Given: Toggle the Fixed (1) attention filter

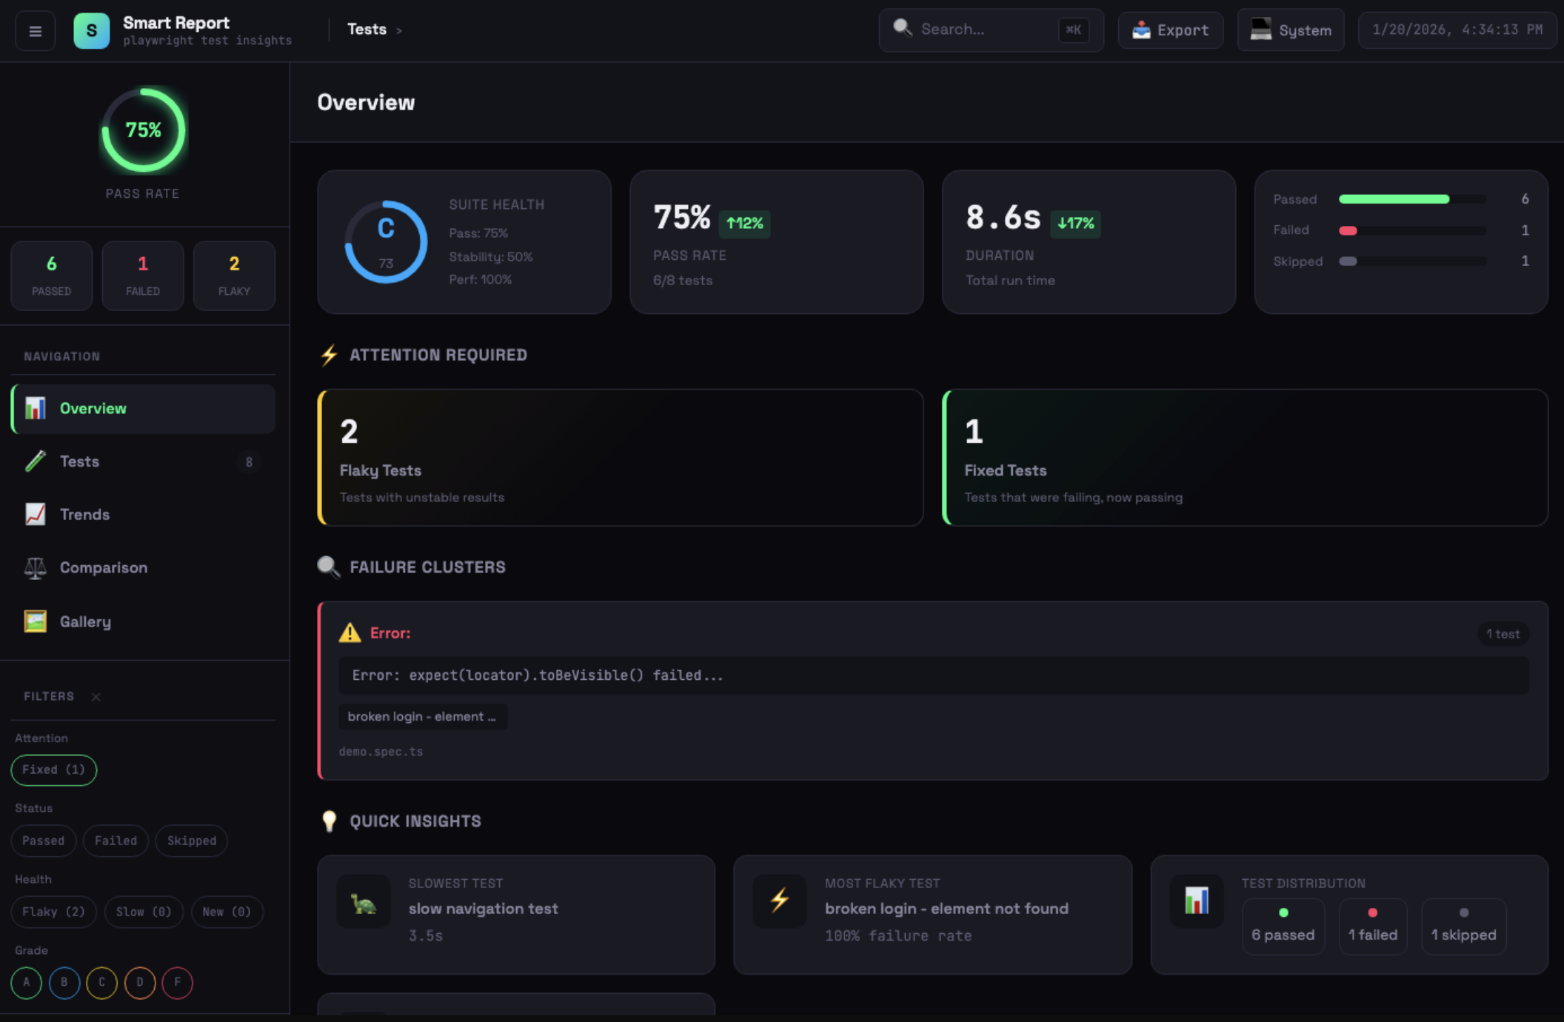Looking at the screenshot, I should pyautogui.click(x=53, y=769).
